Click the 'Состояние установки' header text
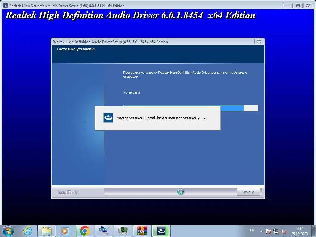 pyautogui.click(x=76, y=49)
